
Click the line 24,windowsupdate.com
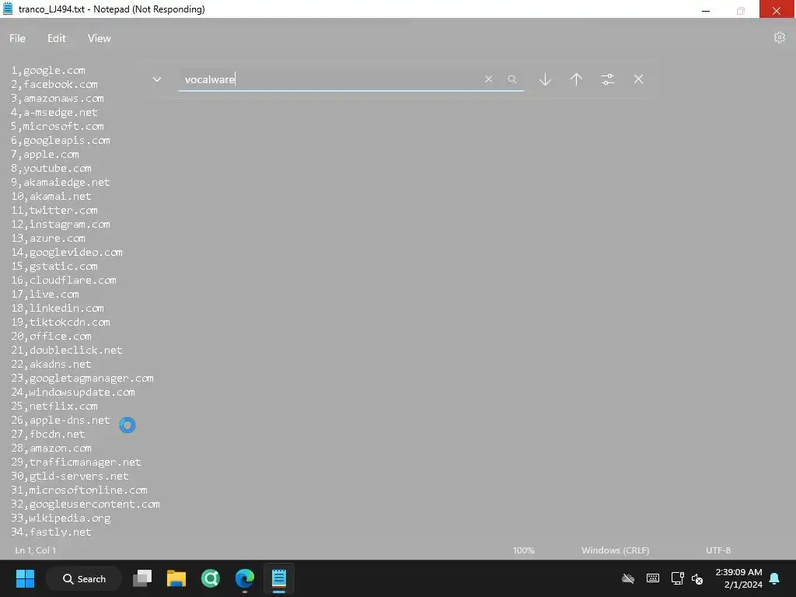click(73, 393)
